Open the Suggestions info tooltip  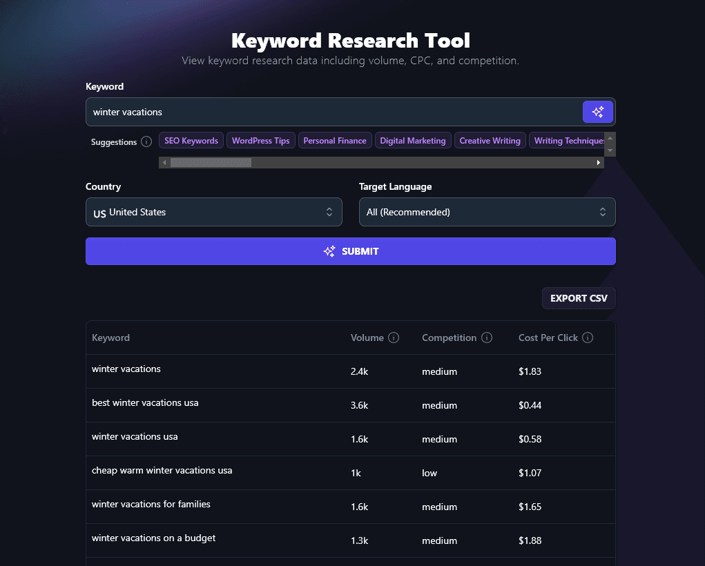[x=146, y=141]
